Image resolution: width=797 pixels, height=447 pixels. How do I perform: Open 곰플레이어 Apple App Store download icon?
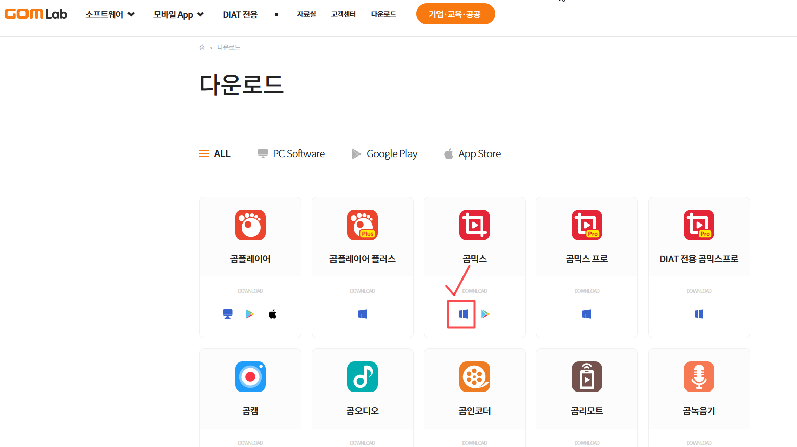point(273,314)
